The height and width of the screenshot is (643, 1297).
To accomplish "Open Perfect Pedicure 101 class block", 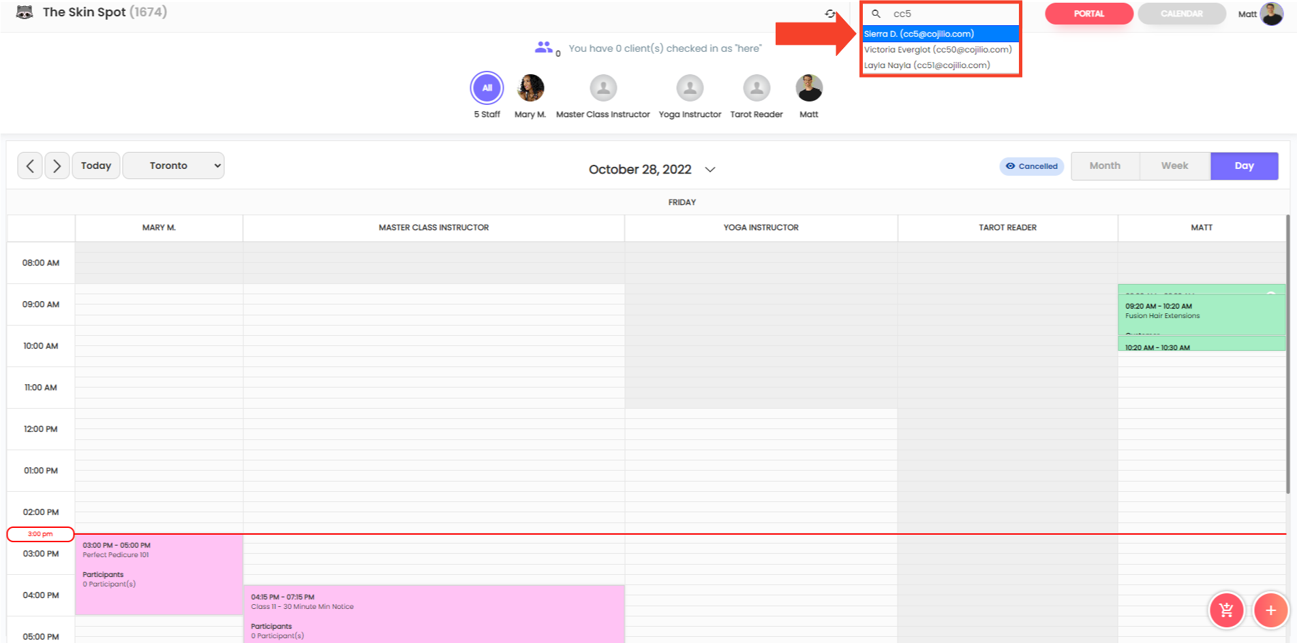I will pyautogui.click(x=159, y=575).
